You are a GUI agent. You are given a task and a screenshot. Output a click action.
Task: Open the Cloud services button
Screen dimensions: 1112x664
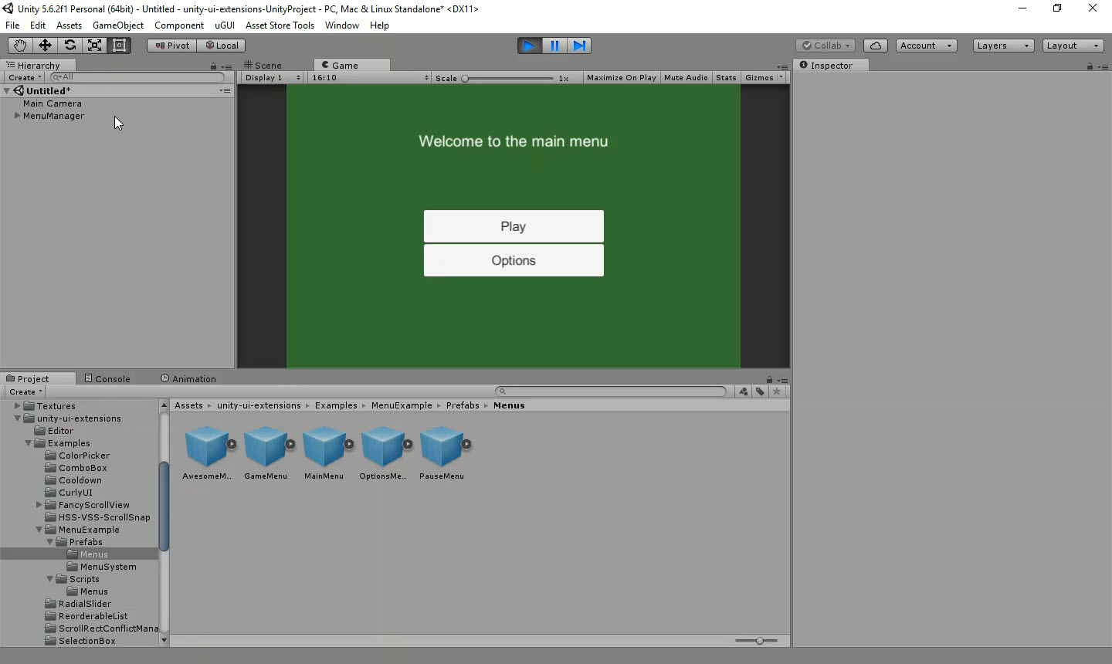876,46
